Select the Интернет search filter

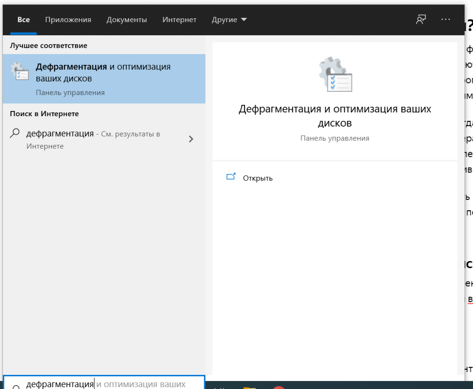tap(179, 19)
